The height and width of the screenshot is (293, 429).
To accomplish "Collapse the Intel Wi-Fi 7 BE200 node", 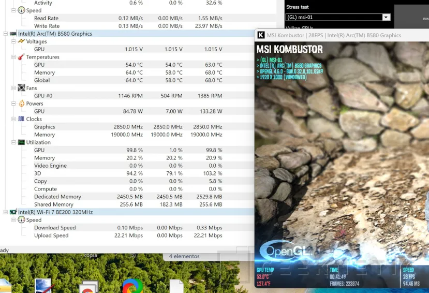I will (x=6, y=212).
